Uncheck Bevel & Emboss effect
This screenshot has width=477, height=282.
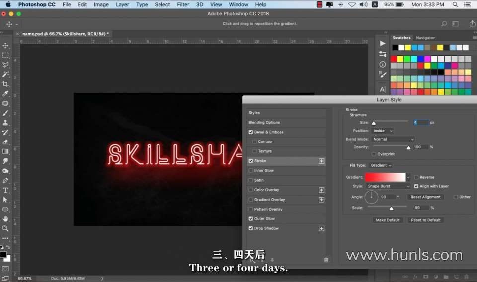pyautogui.click(x=251, y=132)
